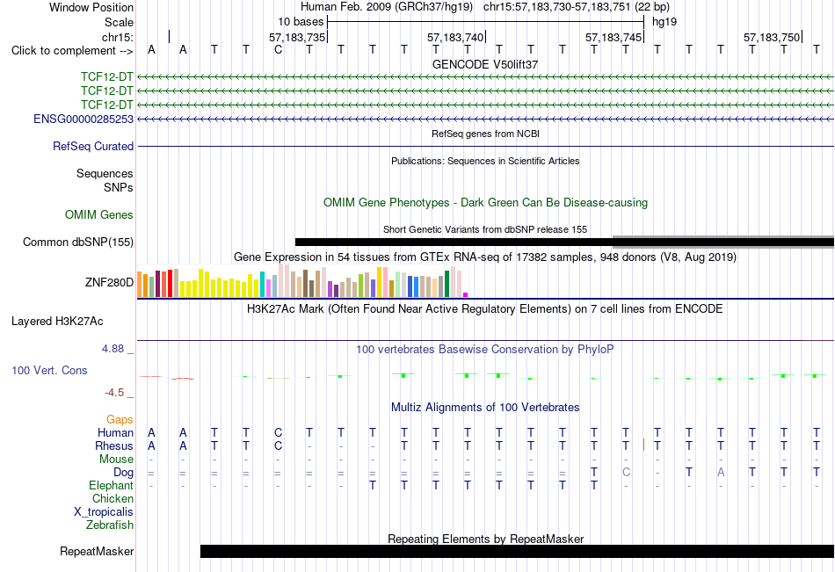The height and width of the screenshot is (572, 835).
Task: Click the black RepeatMasker element bar
Action: (x=517, y=551)
